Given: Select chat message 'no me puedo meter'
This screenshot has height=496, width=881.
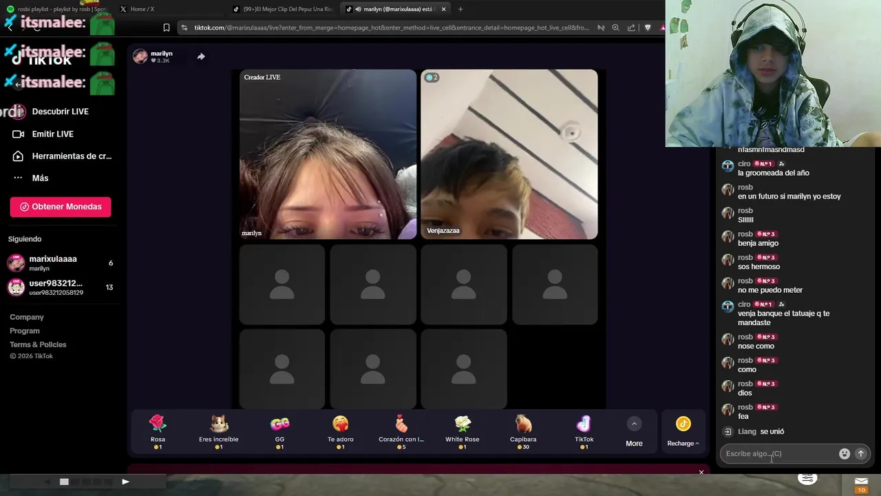Looking at the screenshot, I should point(770,290).
